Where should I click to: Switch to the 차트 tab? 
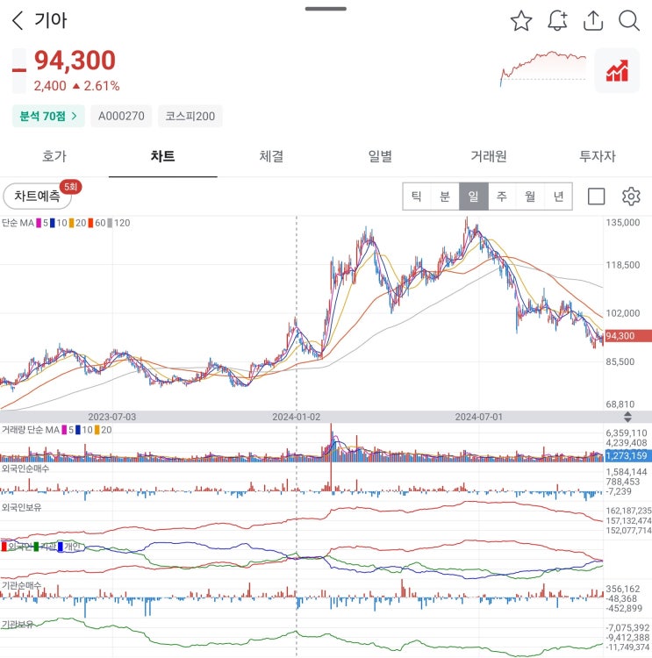163,156
